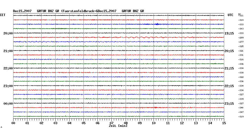Click the 14 minute axis tick label
The height and width of the screenshot is (130, 245).
coord(210,123)
